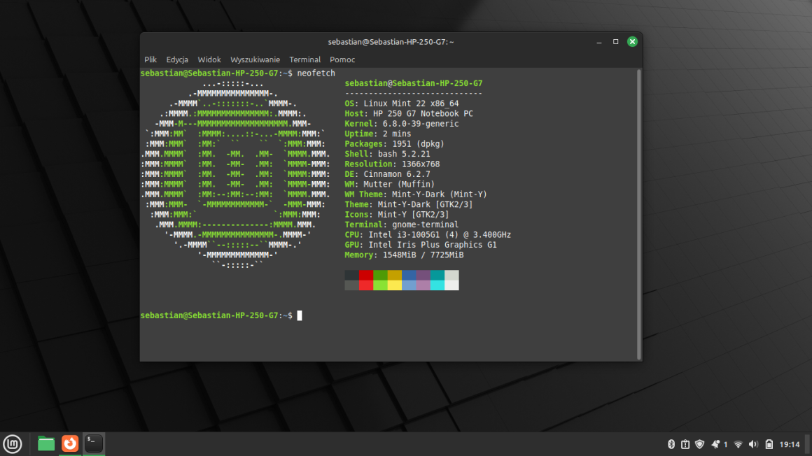The height and width of the screenshot is (456, 812).
Task: Minimize the terminal window
Action: point(599,42)
